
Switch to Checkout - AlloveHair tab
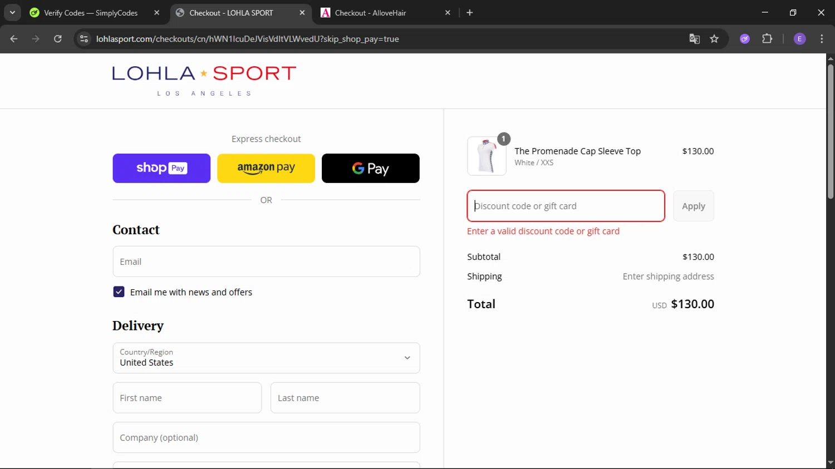(370, 13)
